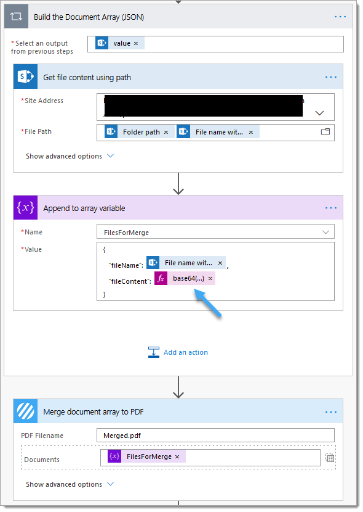Open ellipsis menu on Append to array variable
This screenshot has width=363, height=512.
tap(331, 208)
